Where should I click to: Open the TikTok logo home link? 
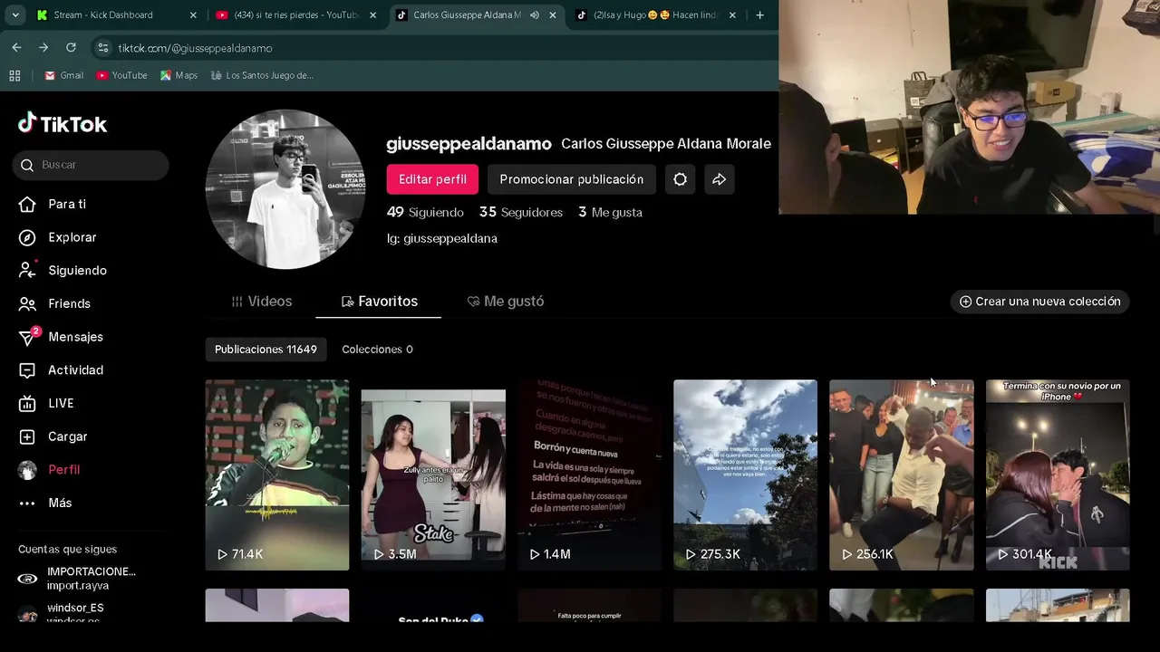point(63,124)
